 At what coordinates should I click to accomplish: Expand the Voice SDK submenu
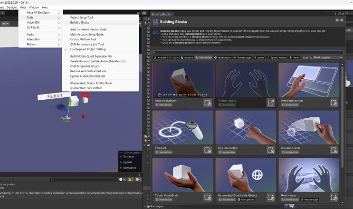[x=40, y=22]
